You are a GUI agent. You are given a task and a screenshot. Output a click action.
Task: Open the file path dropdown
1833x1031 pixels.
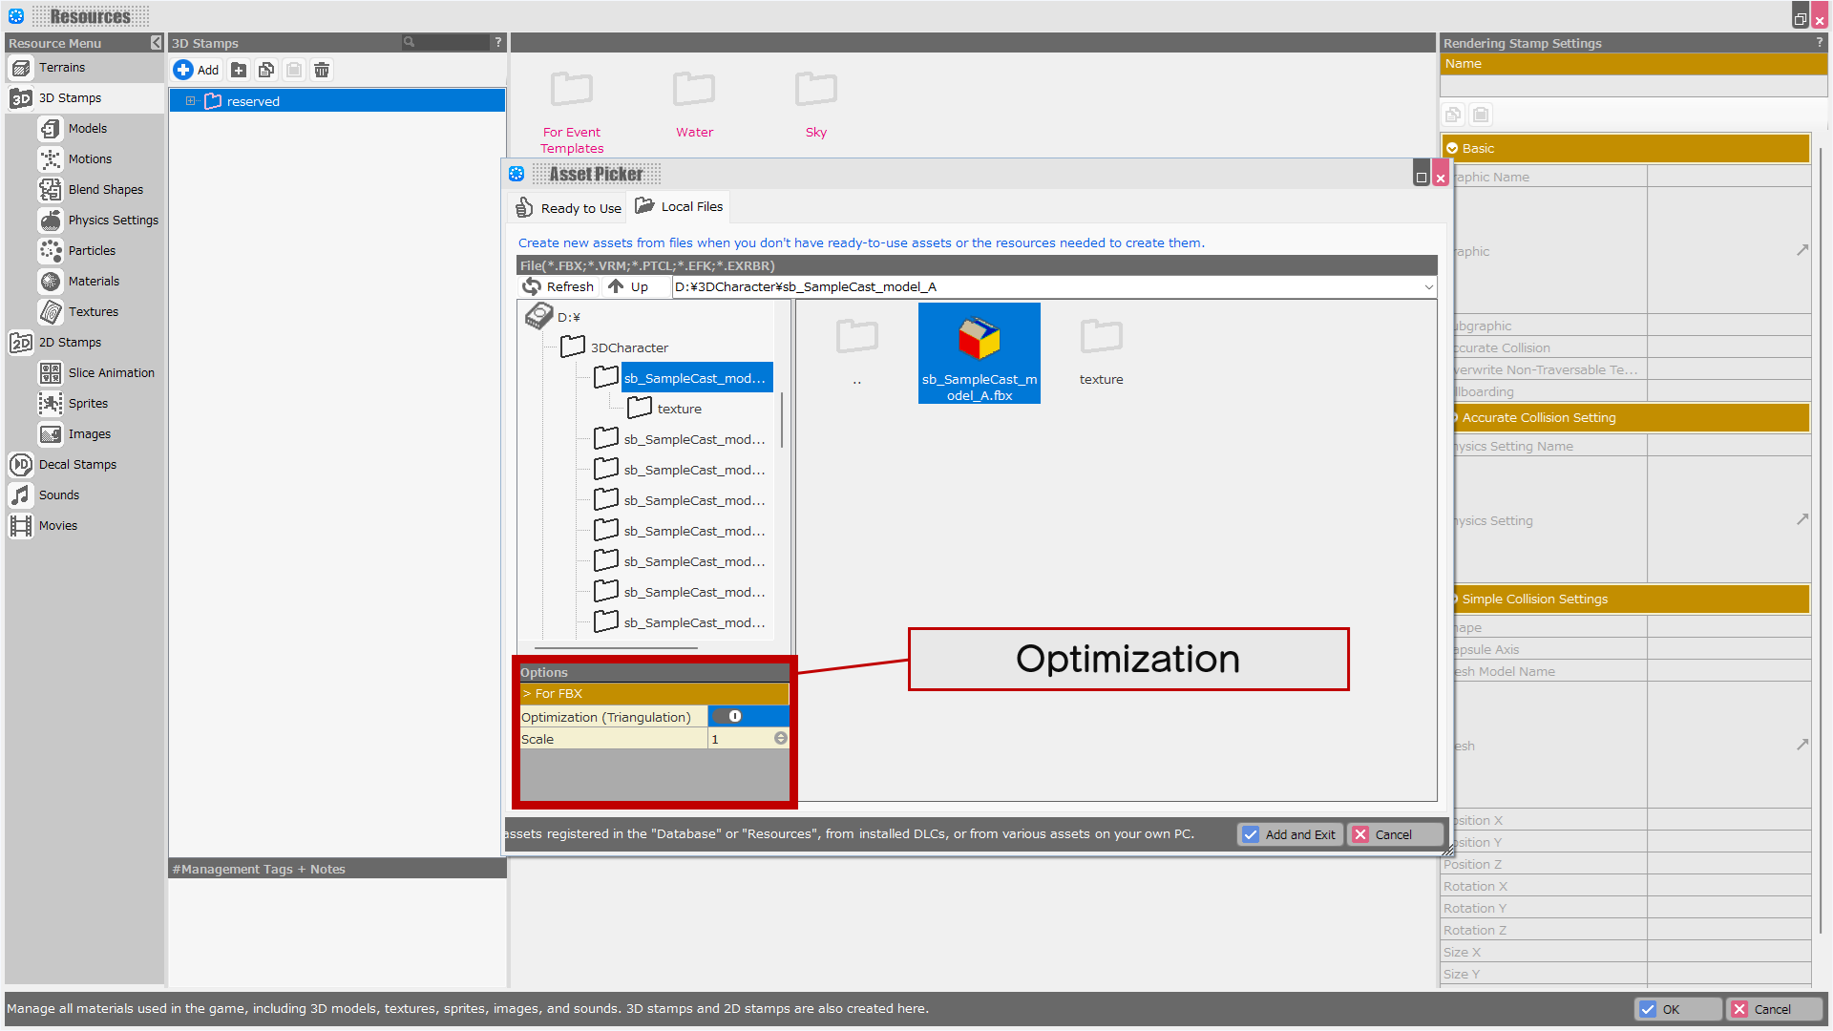point(1428,286)
